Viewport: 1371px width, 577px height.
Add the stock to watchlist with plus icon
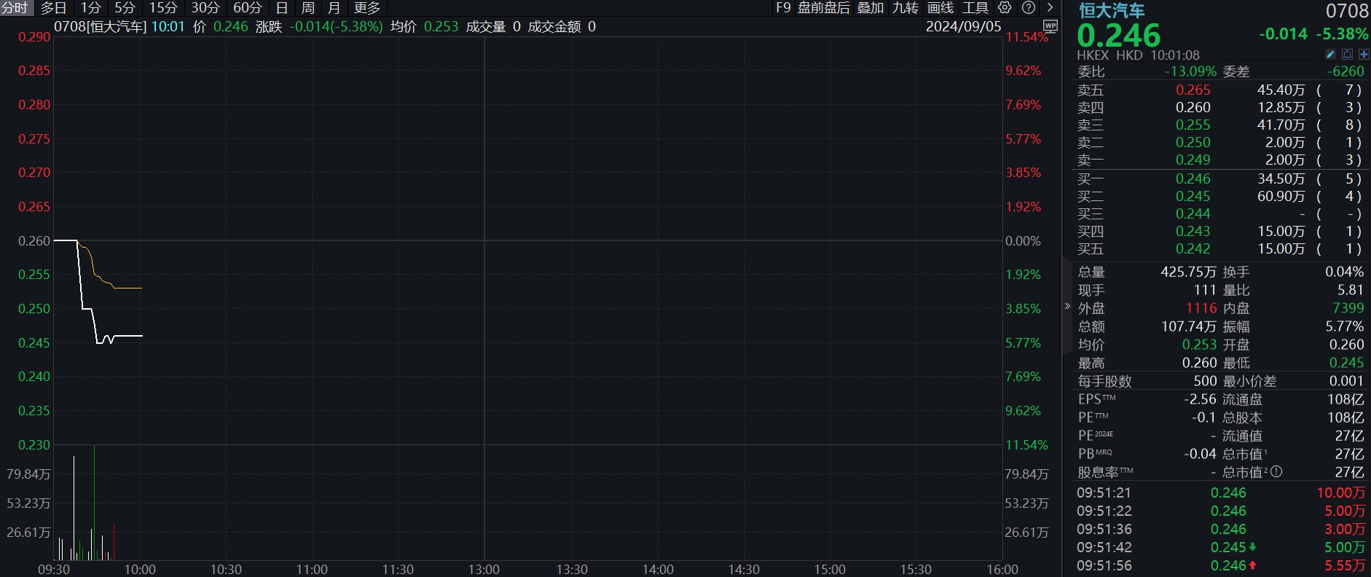pos(1364,55)
